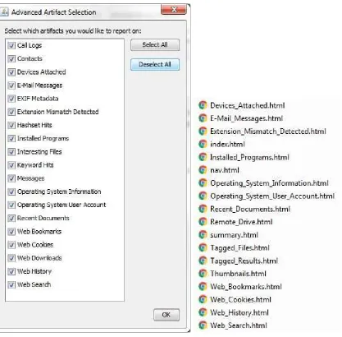Image resolution: width=342 pixels, height=337 pixels.
Task: Select the file name Web_History.html
Action: tap(239, 312)
